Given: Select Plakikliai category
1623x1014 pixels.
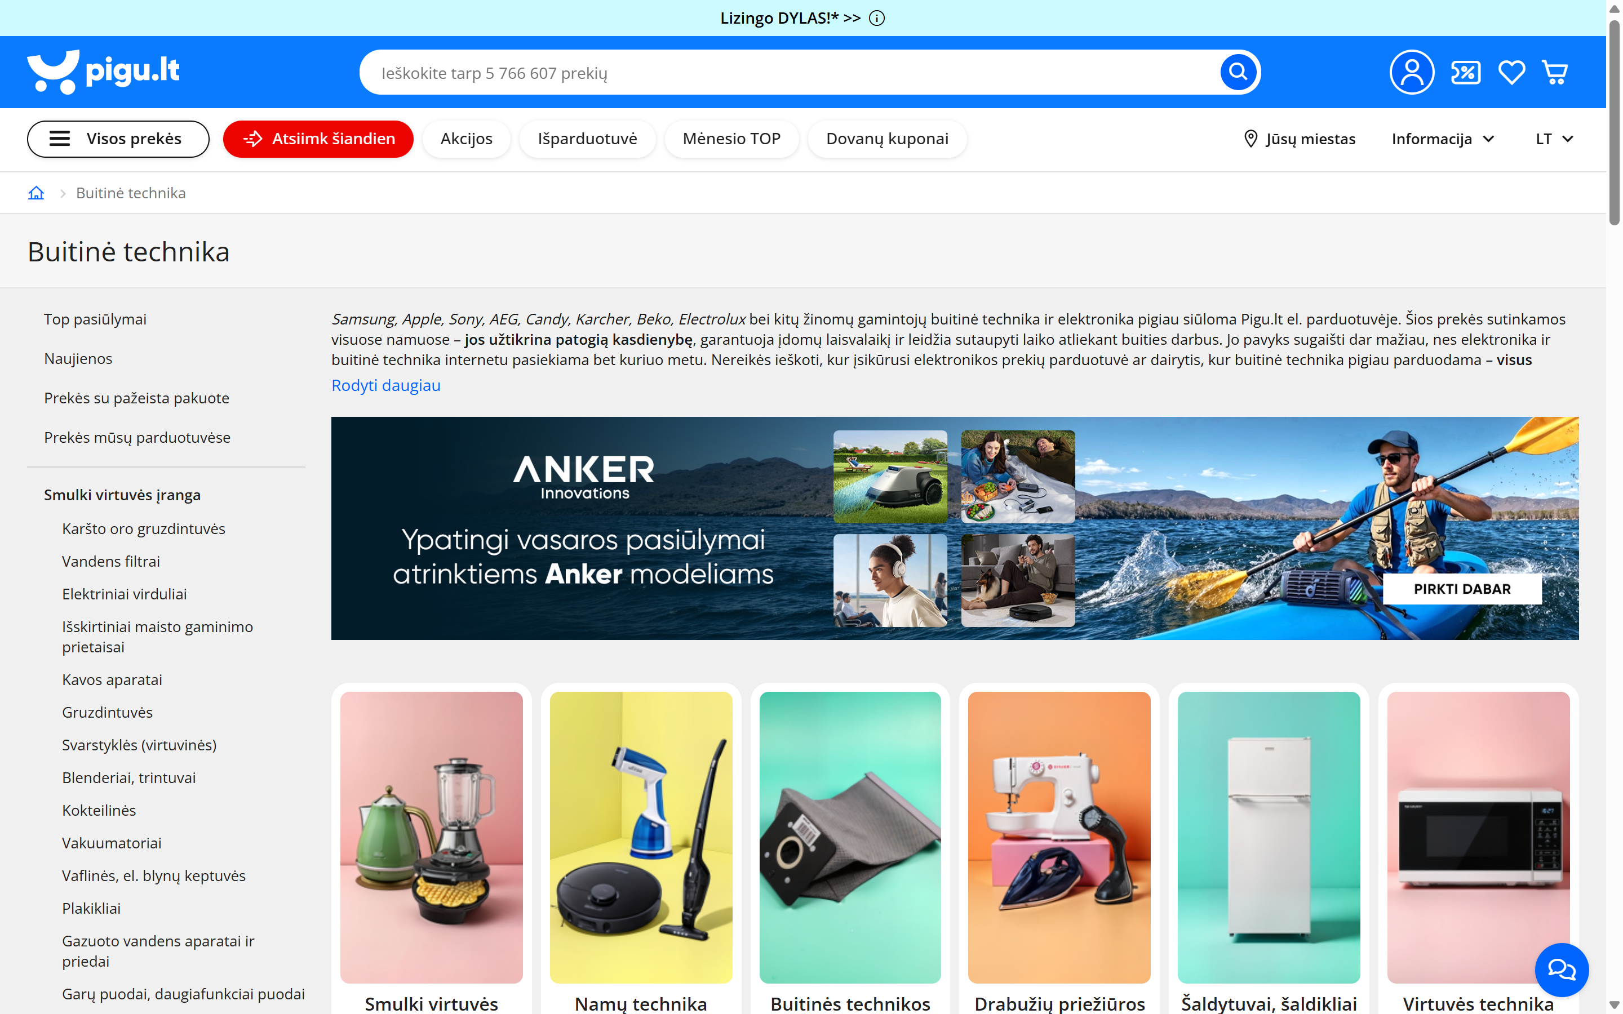Looking at the screenshot, I should tap(91, 909).
